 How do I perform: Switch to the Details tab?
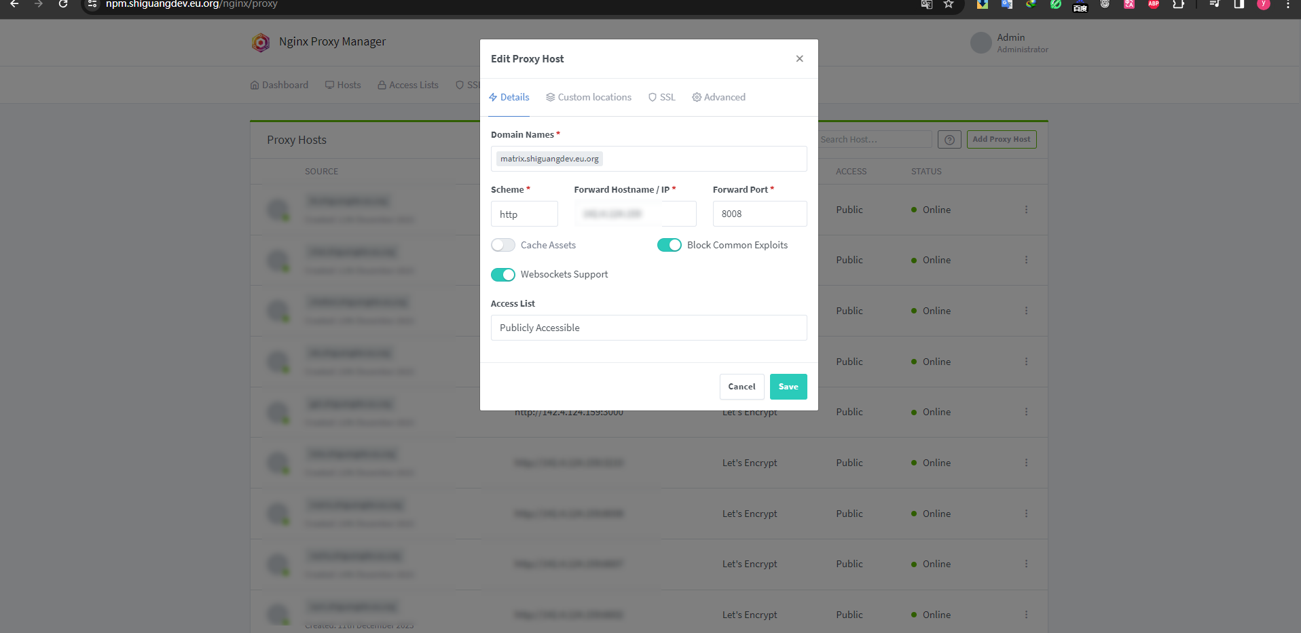[509, 98]
